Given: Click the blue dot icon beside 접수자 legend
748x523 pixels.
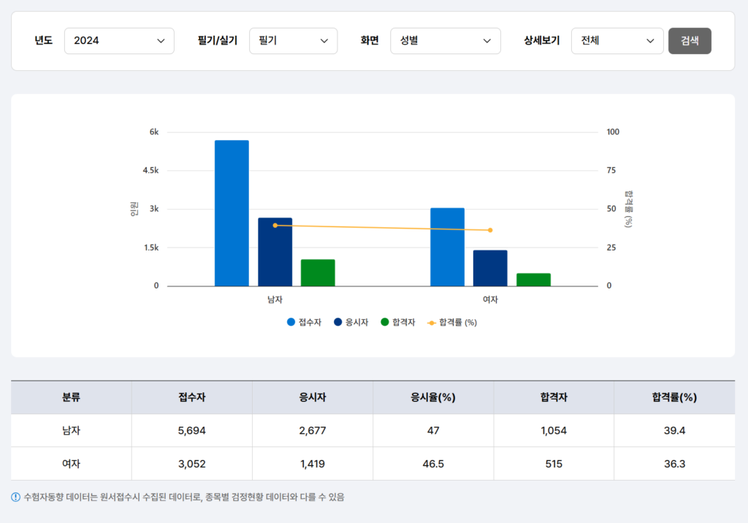Looking at the screenshot, I should [x=291, y=321].
